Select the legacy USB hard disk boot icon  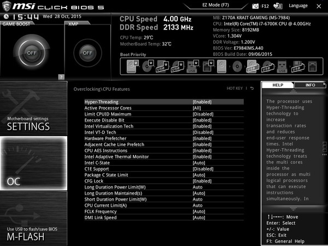click(x=252, y=66)
